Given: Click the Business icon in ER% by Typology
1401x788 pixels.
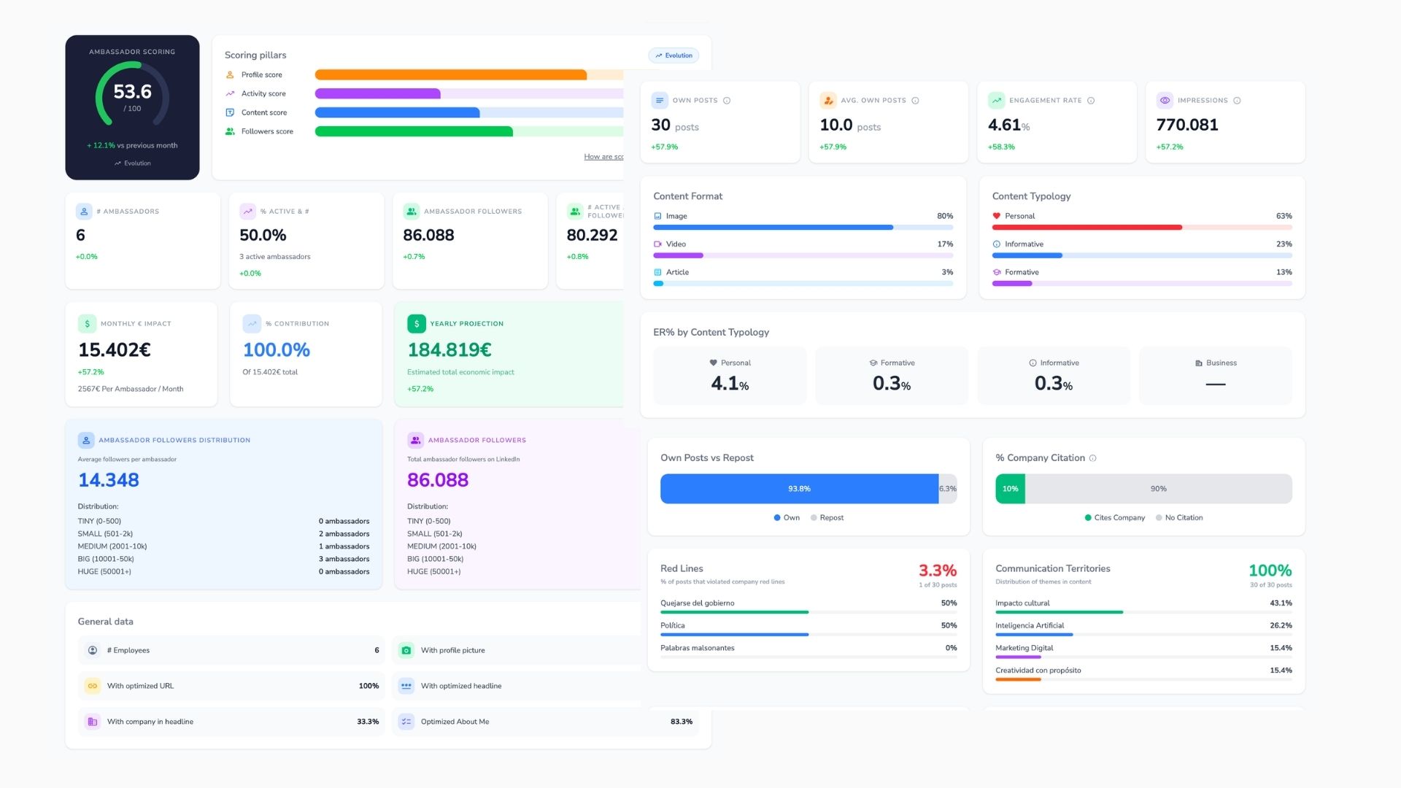Looking at the screenshot, I should pos(1199,363).
